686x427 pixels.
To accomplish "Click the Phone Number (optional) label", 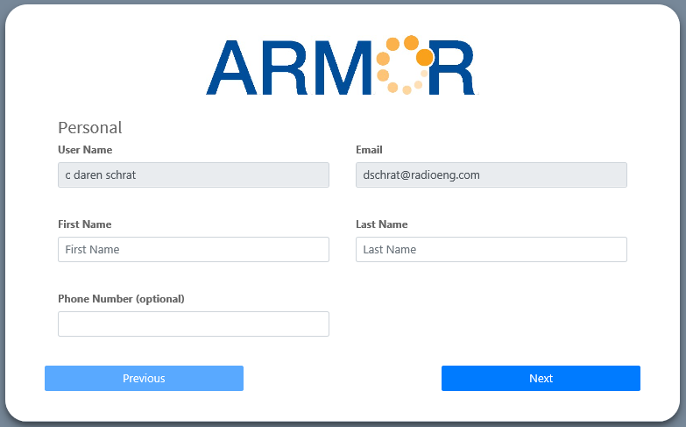I will click(x=121, y=299).
